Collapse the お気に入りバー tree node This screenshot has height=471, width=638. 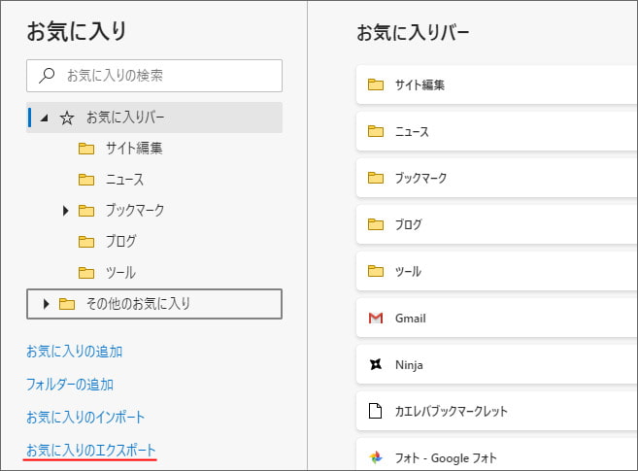45,118
